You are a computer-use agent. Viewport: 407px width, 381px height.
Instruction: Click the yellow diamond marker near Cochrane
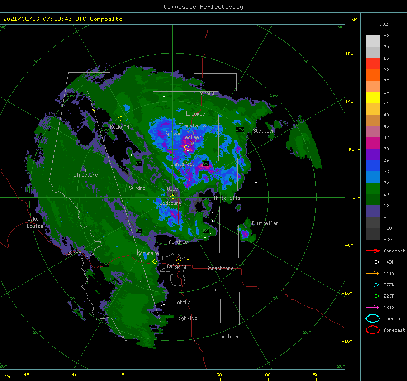click(x=155, y=261)
